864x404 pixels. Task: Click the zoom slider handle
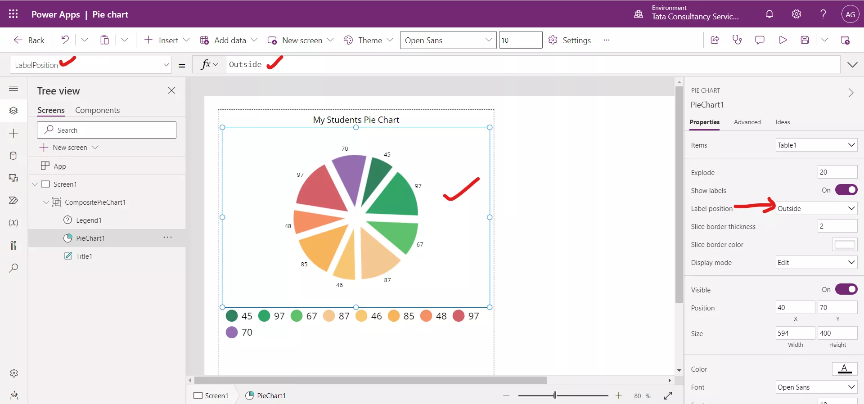click(555, 395)
